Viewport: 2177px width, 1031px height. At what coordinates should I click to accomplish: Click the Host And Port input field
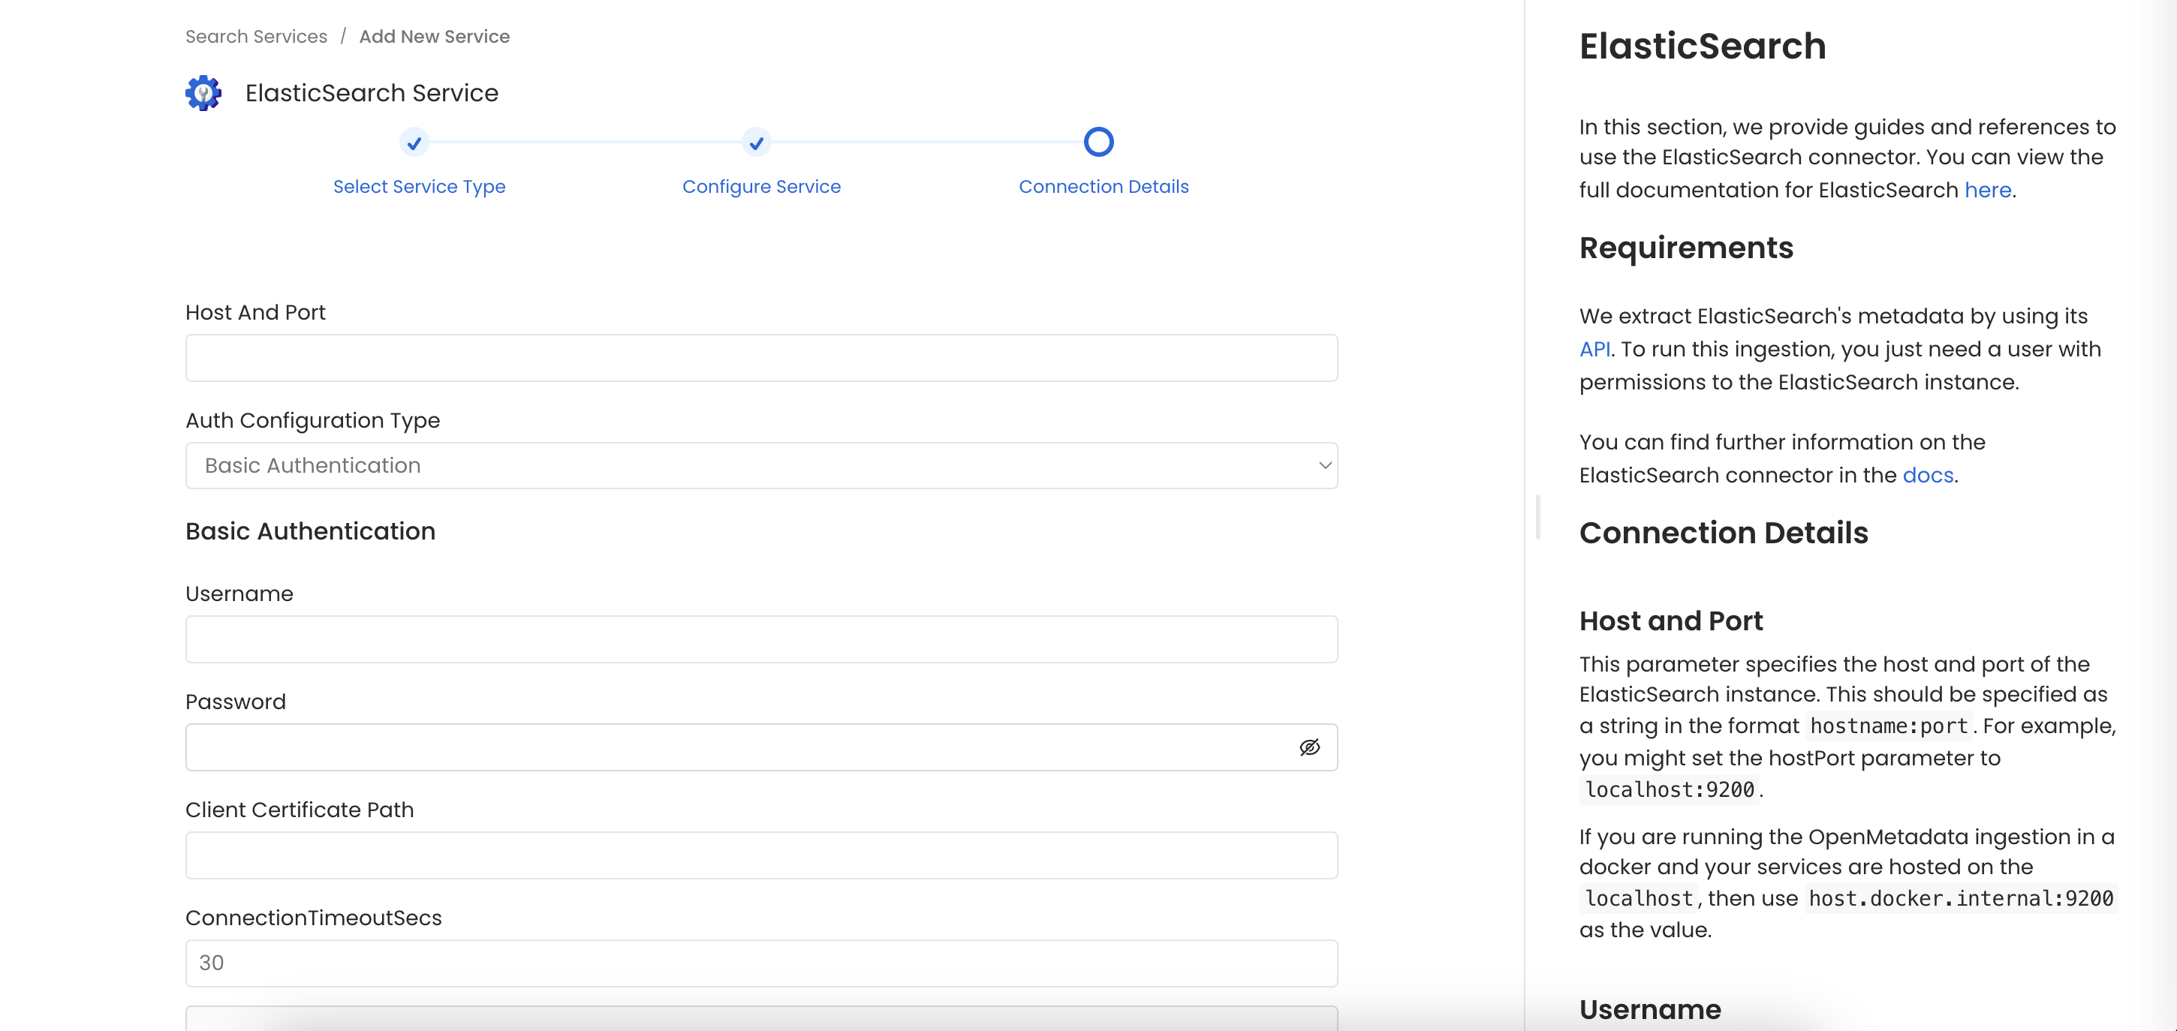[x=761, y=356]
